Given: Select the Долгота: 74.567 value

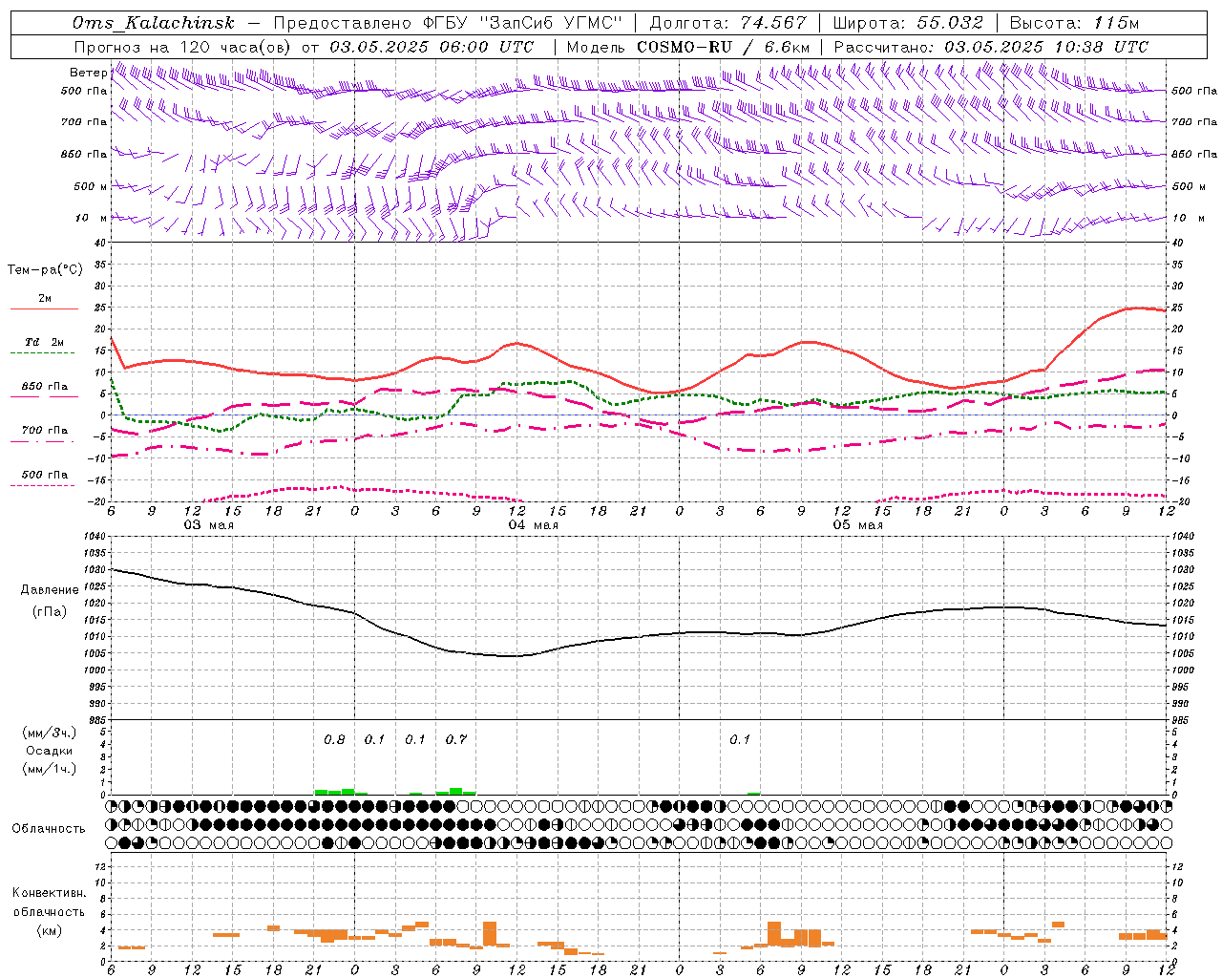Looking at the screenshot, I should [727, 23].
